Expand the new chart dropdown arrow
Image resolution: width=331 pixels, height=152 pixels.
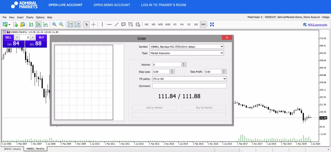9,25
